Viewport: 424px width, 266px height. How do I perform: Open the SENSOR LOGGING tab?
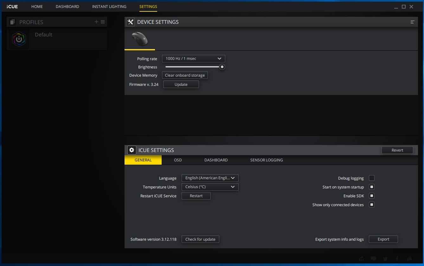[x=267, y=160]
